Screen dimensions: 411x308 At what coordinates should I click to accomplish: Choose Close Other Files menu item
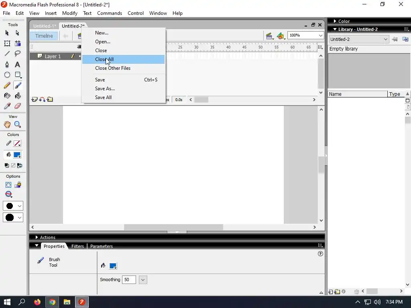pos(123,68)
